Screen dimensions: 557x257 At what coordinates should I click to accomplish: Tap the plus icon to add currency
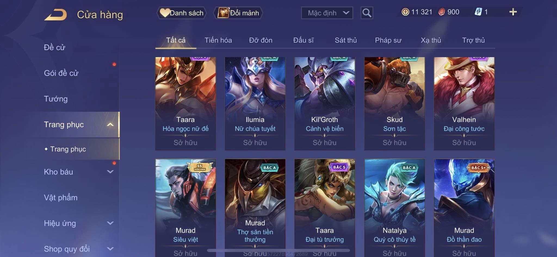pyautogui.click(x=513, y=12)
